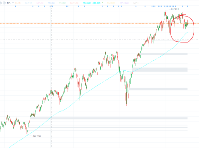The height and width of the screenshot is (148, 199).
Task: Toggle the MA120 moving average label
Action: (x=74, y=3)
